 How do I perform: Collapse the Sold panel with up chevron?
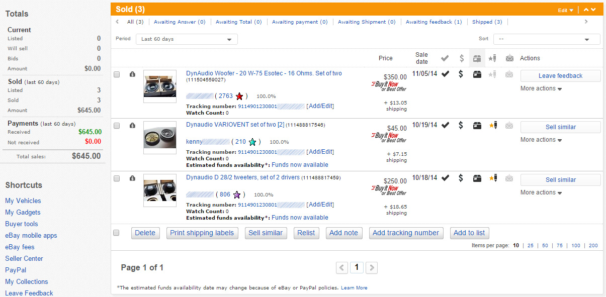point(586,10)
